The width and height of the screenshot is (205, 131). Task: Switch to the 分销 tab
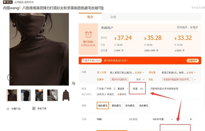click(x=113, y=17)
